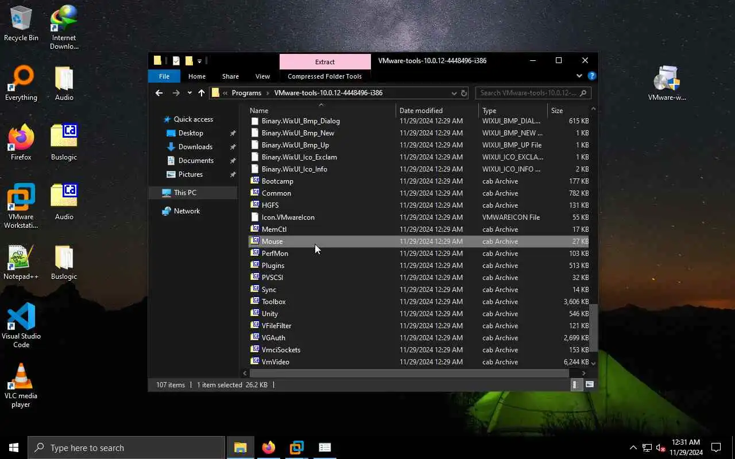Refresh the current folder view
Viewport: 735px width, 459px height.
(x=464, y=93)
